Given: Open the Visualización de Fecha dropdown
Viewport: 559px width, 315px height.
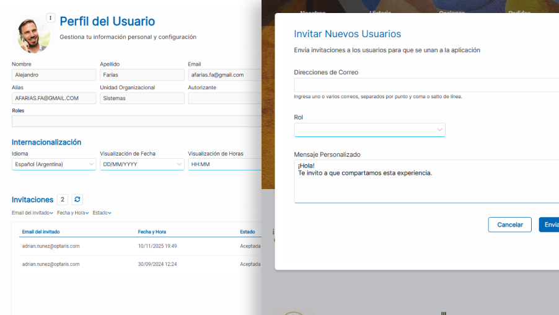Looking at the screenshot, I should (x=142, y=164).
